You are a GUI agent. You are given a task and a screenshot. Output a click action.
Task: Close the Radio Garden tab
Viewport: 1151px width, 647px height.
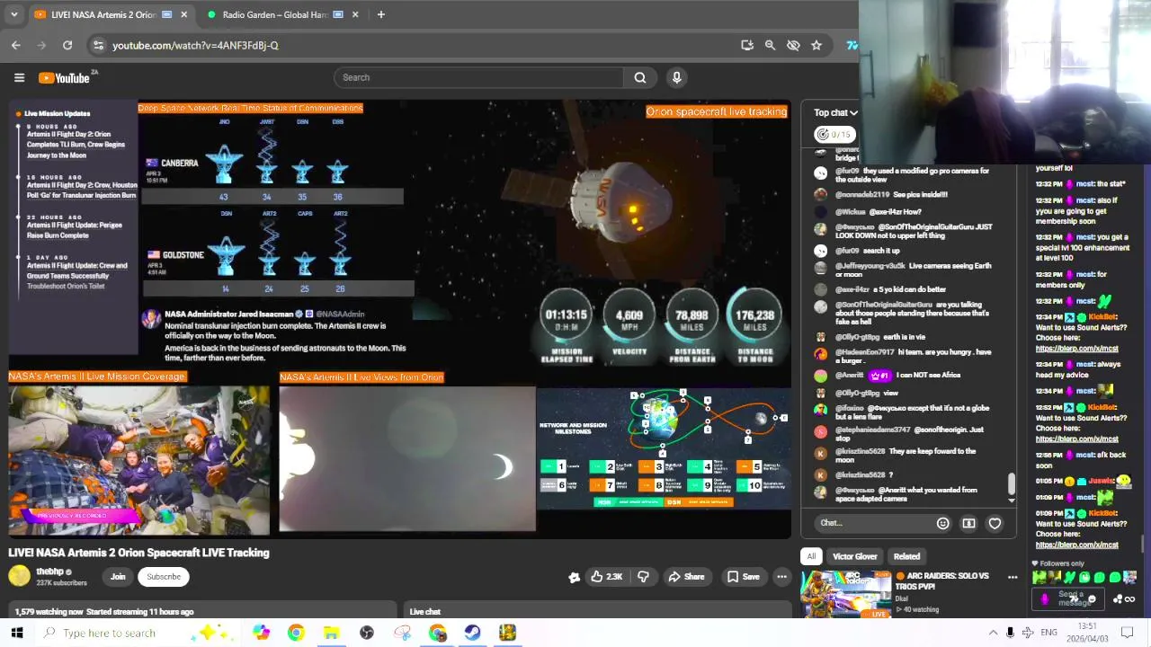[x=355, y=14]
